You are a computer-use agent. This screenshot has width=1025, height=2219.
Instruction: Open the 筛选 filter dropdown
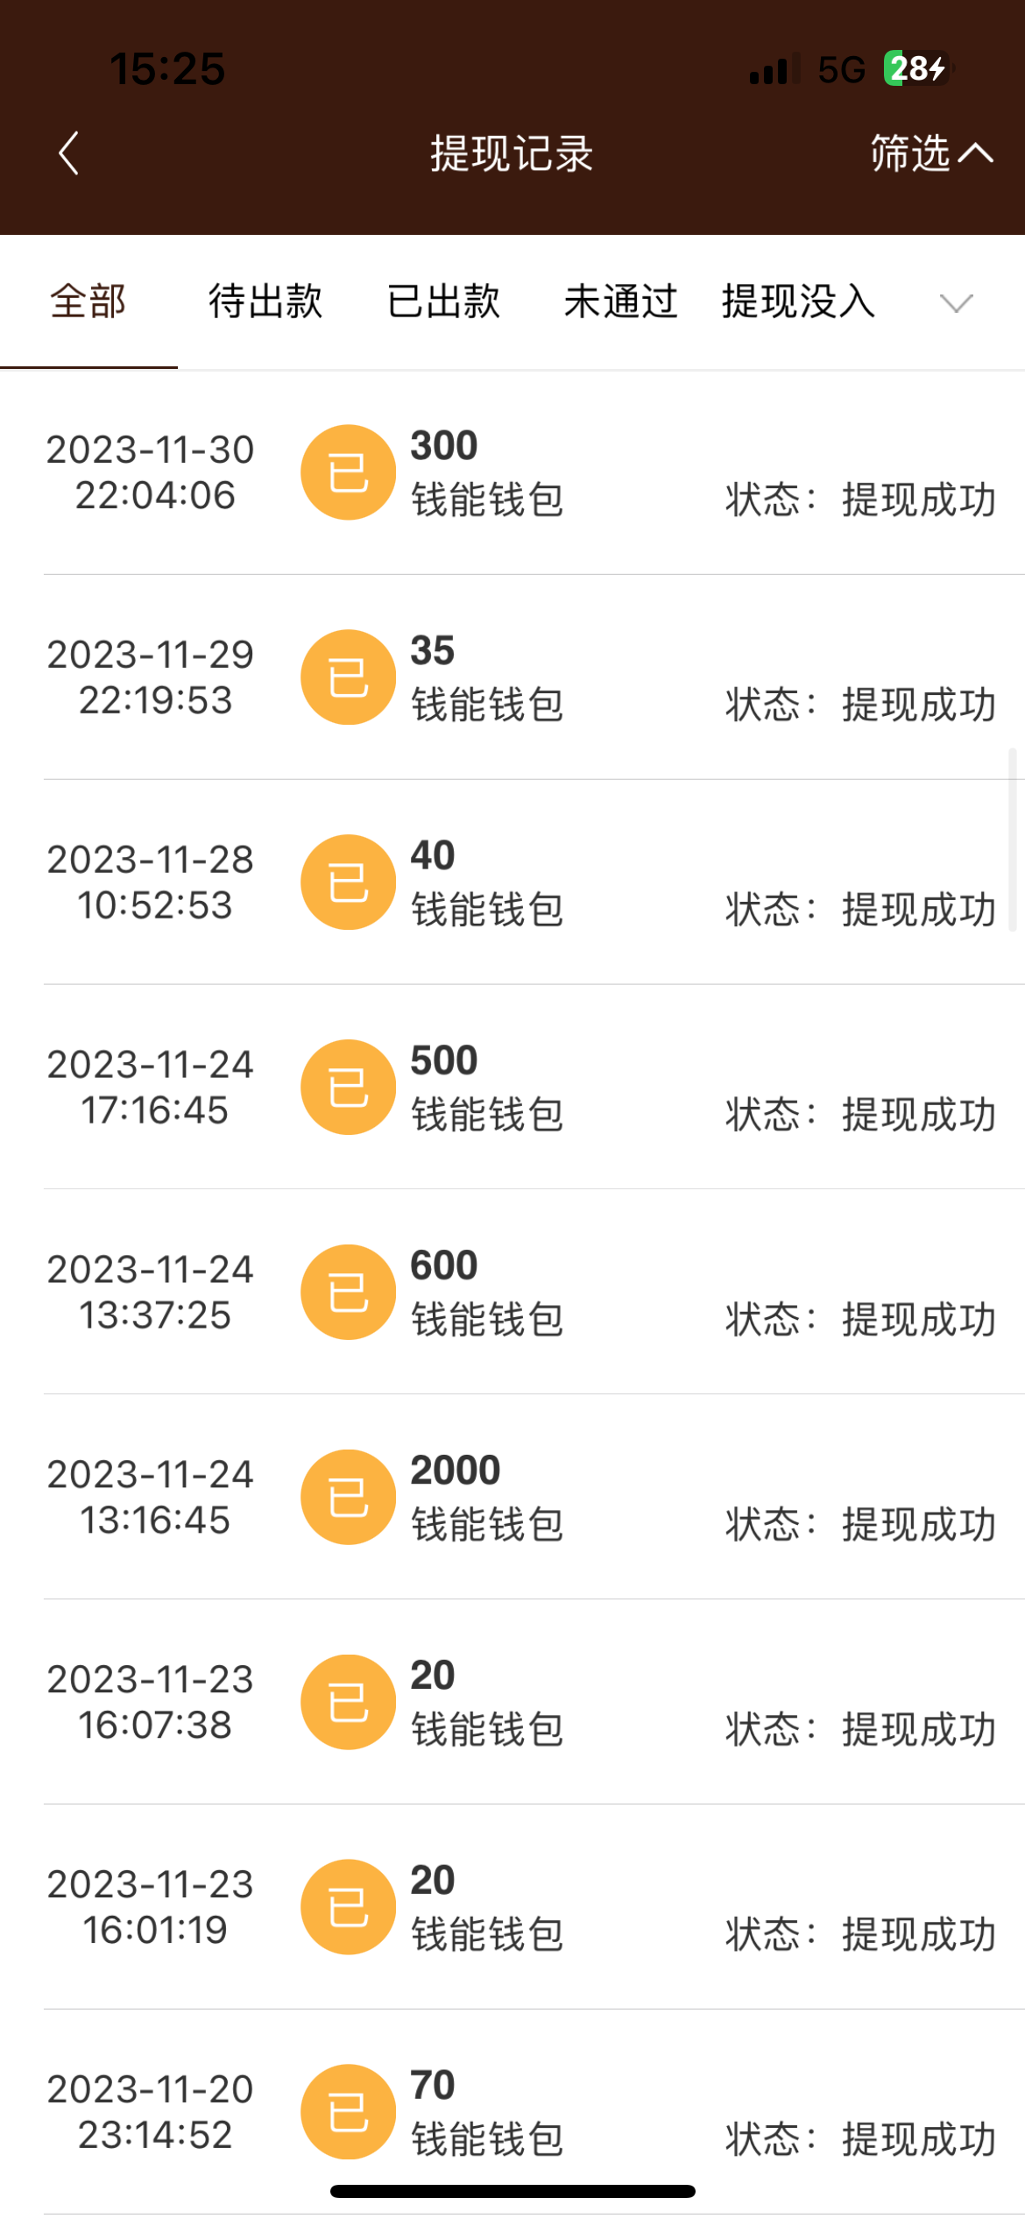point(930,153)
